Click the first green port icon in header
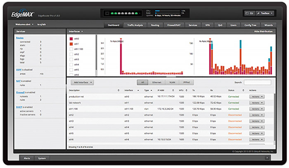 (x=112, y=13)
